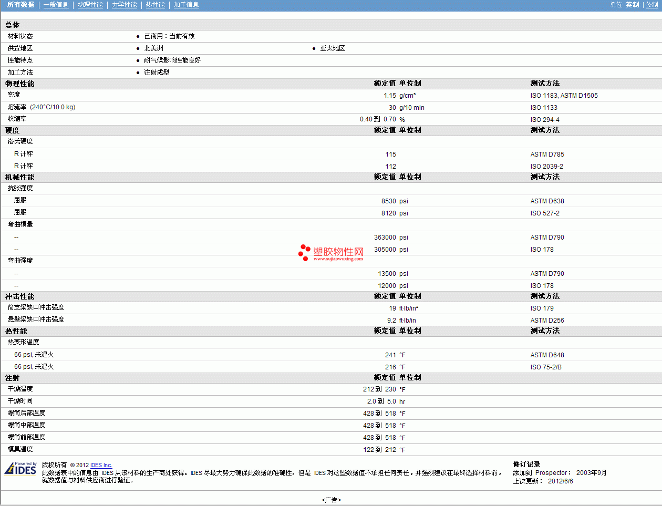Click the Powered by IDES logo
662x506 pixels.
click(x=21, y=468)
